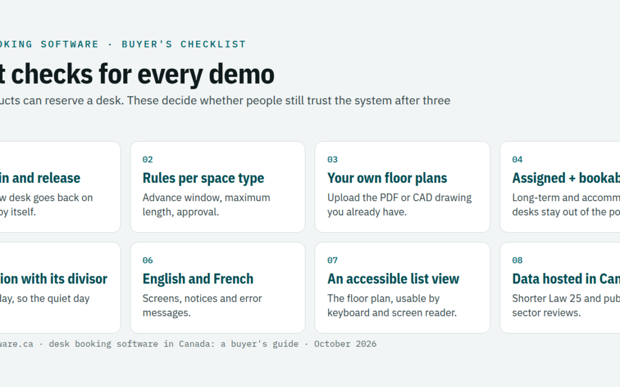Click the footer 'a buyer's guide · October 2026'
The height and width of the screenshot is (387, 620).
(x=299, y=344)
